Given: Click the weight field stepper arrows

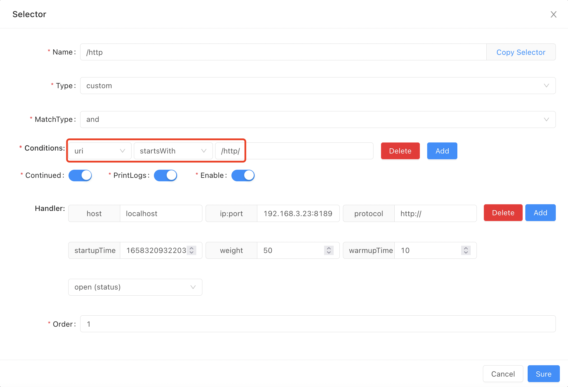Looking at the screenshot, I should click(x=329, y=250).
